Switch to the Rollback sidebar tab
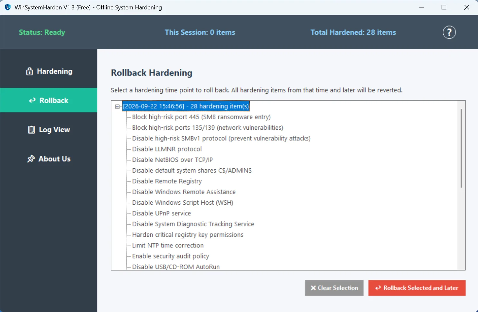478x312 pixels. (49, 100)
